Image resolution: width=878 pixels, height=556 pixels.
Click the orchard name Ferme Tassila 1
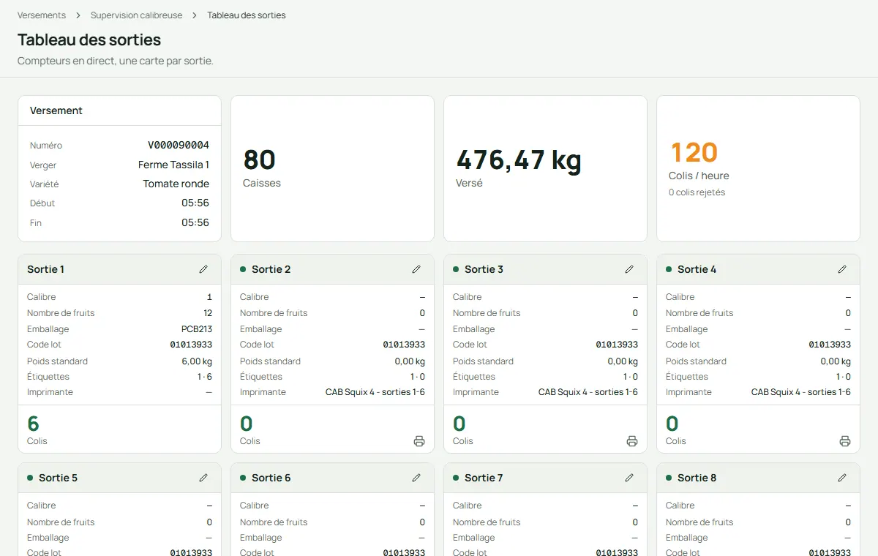[173, 165]
